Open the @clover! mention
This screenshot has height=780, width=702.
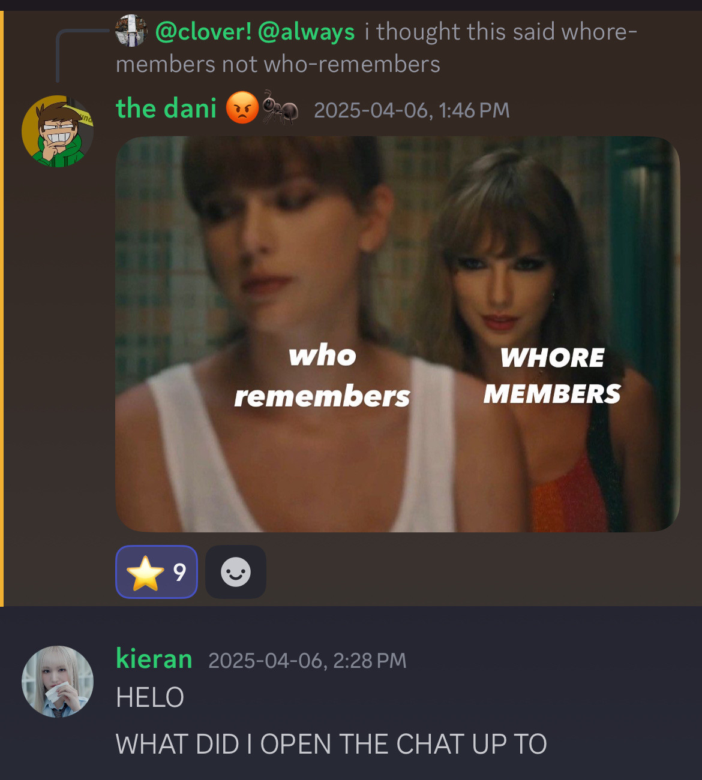click(203, 31)
